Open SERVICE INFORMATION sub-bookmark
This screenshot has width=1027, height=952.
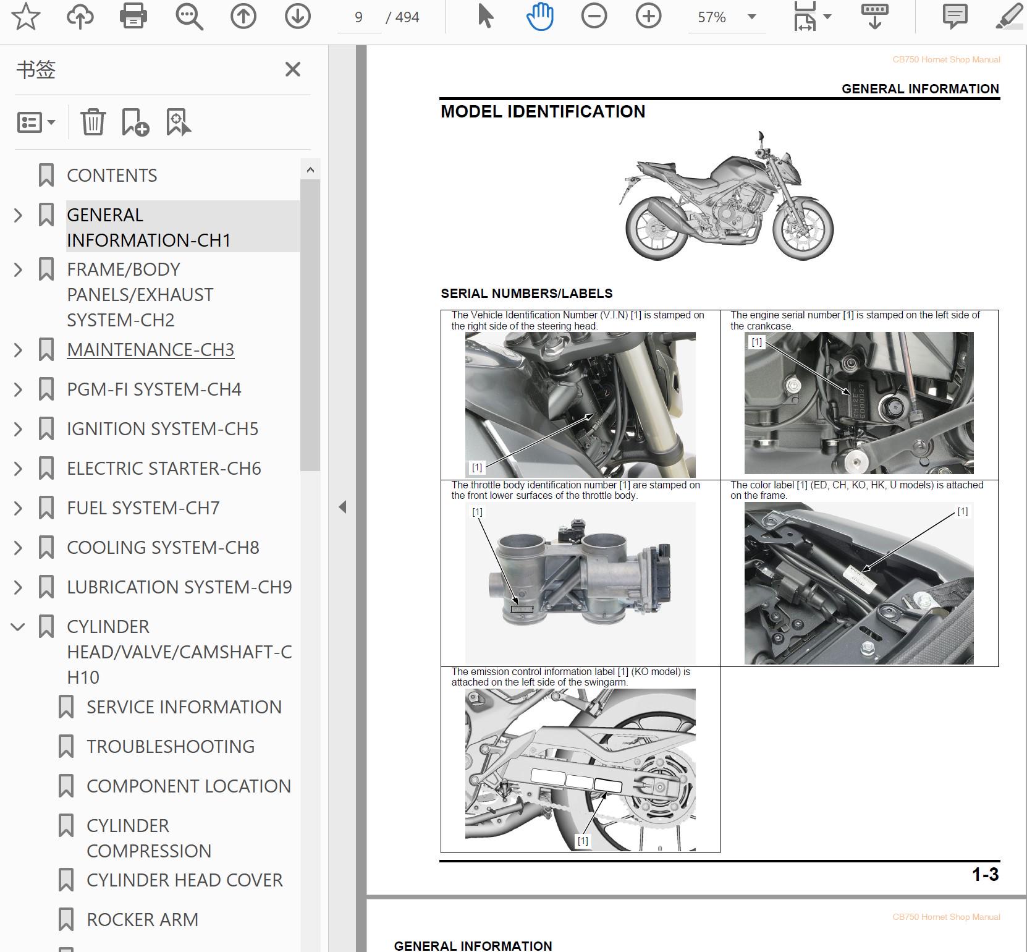click(184, 707)
